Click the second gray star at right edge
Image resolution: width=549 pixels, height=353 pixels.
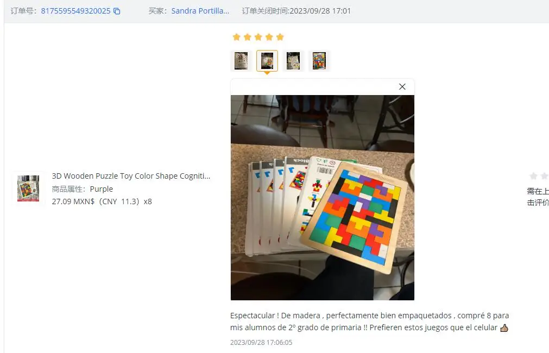545,176
